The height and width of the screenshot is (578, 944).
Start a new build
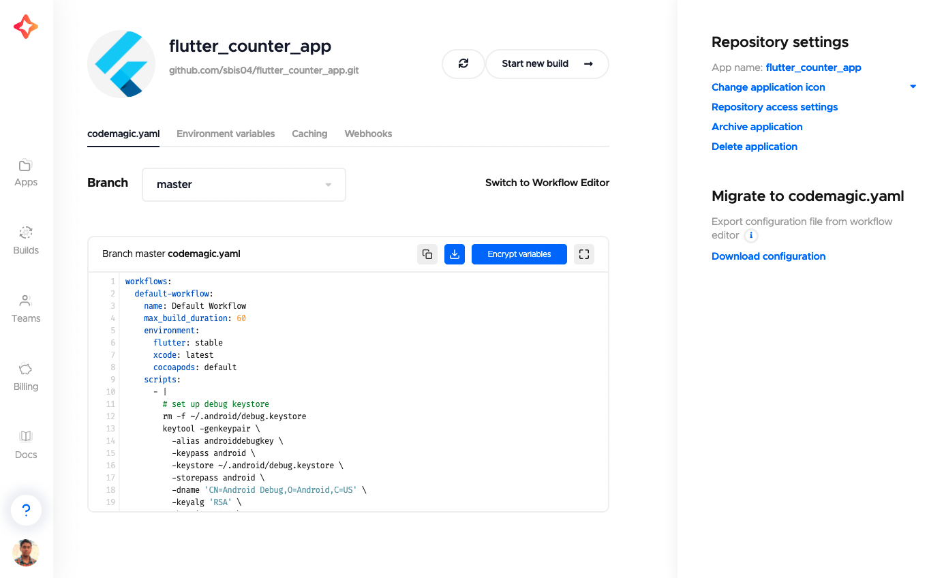click(547, 63)
